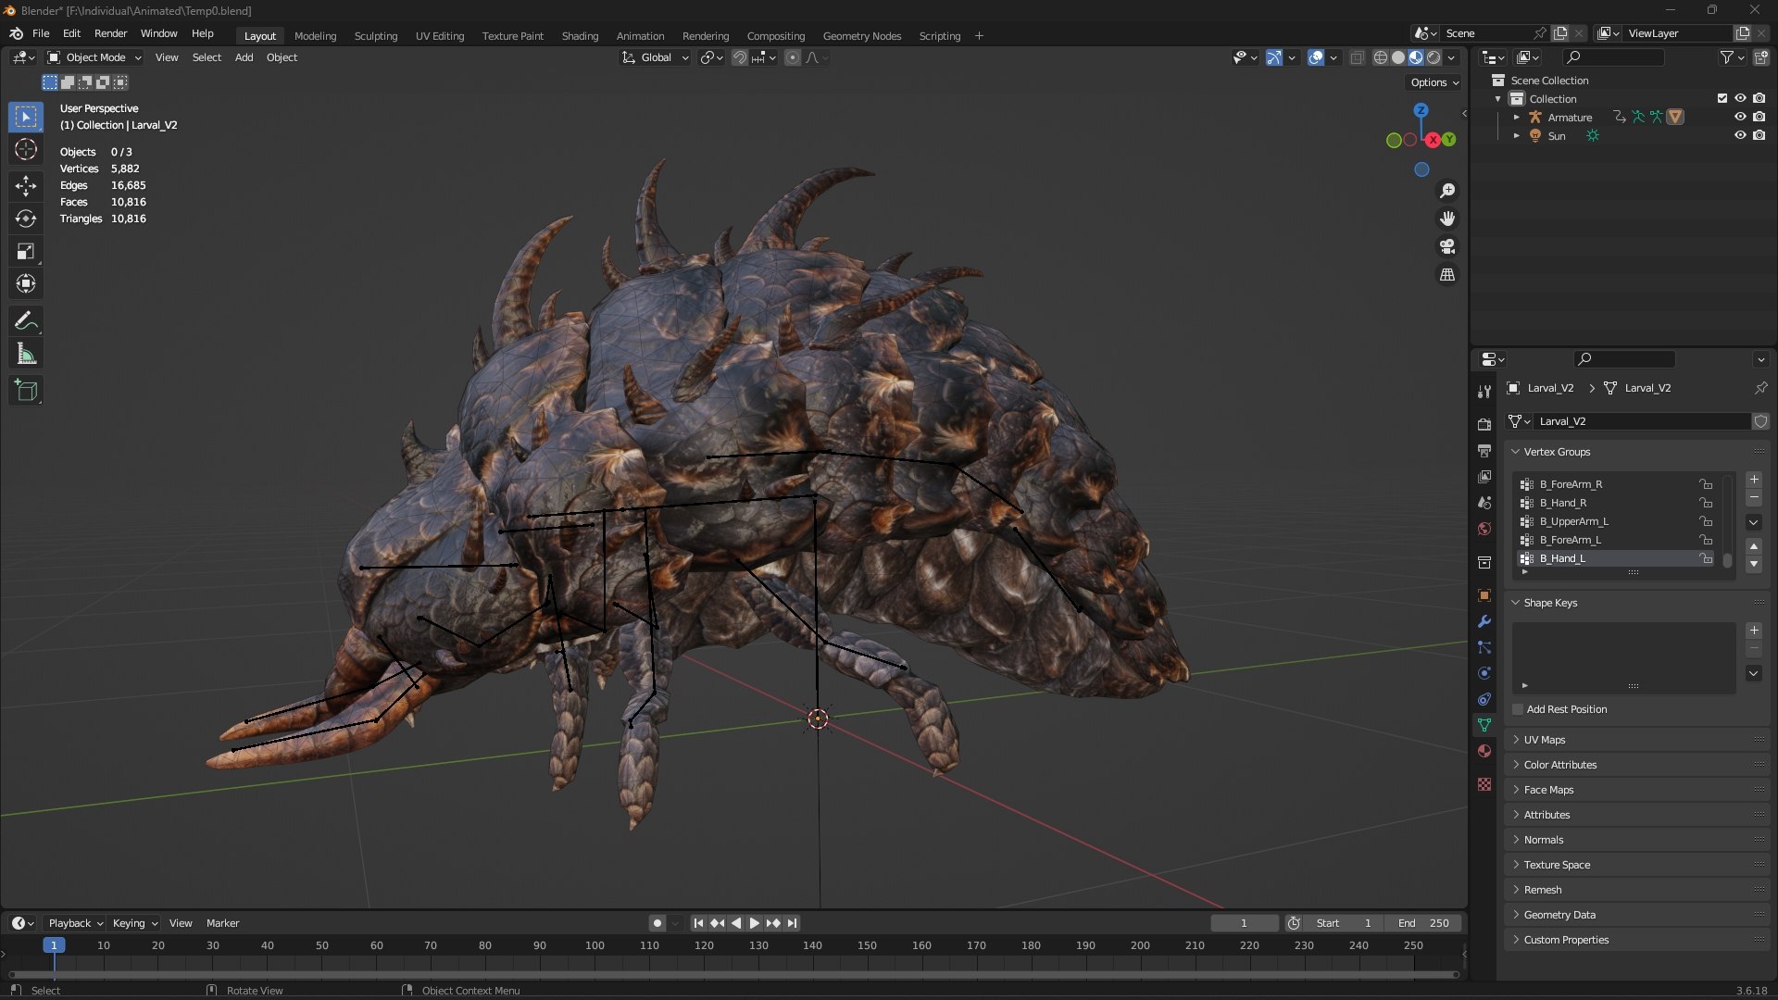Move vertex group up

[1754, 546]
